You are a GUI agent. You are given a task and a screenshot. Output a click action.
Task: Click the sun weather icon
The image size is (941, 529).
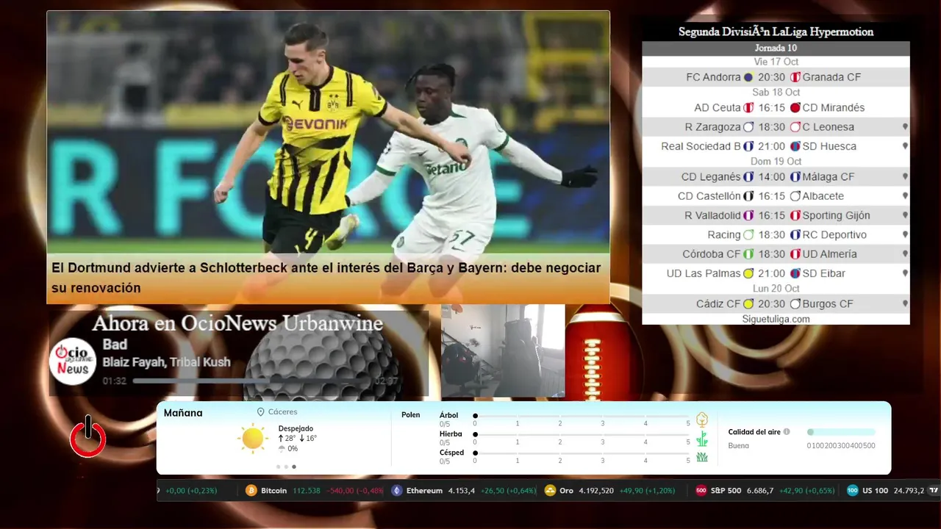click(x=253, y=439)
